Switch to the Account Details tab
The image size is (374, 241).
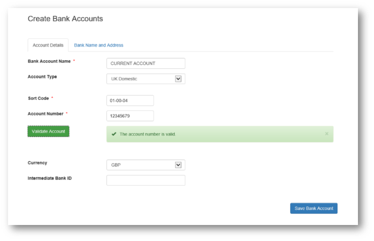(48, 45)
